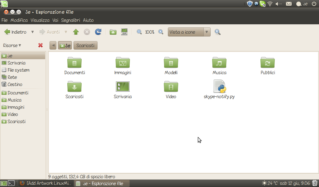Open the Avanti history dropdown arrow

tap(66, 32)
